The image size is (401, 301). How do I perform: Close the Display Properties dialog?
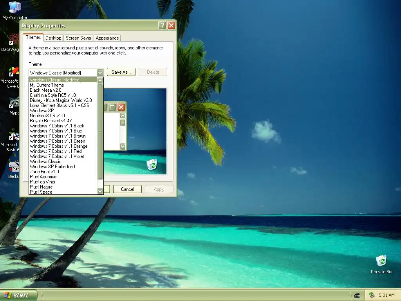(x=171, y=25)
